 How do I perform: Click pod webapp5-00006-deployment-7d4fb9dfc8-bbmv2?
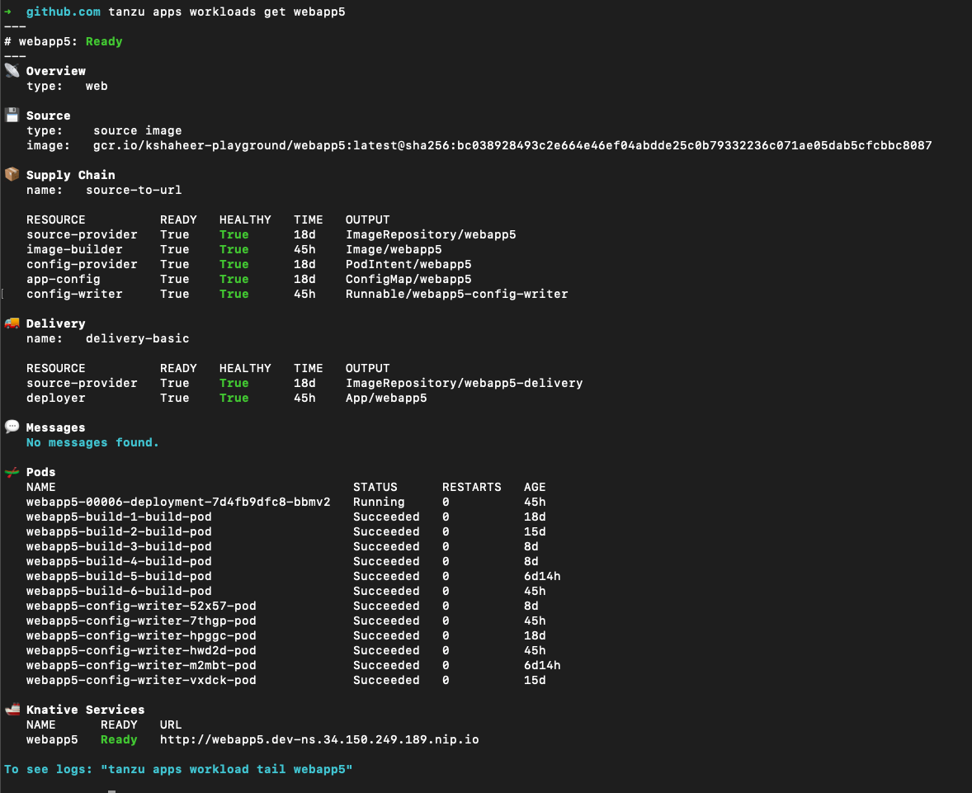click(x=178, y=503)
